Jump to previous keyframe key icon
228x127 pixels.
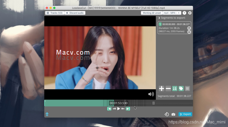pos(114,109)
